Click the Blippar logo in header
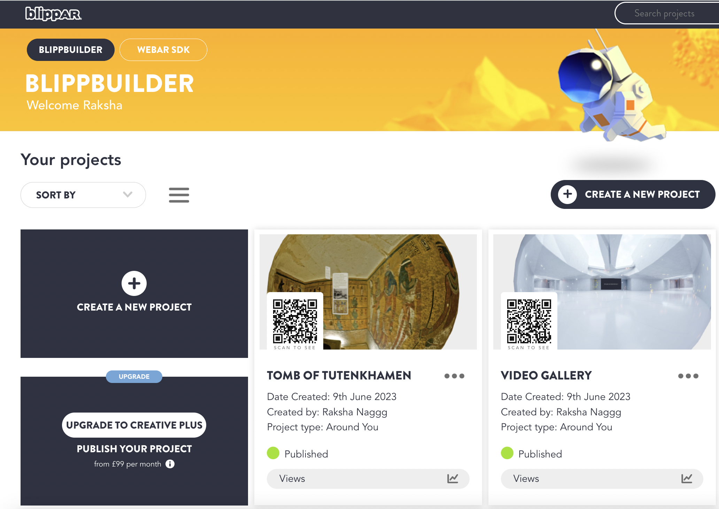 tap(53, 14)
